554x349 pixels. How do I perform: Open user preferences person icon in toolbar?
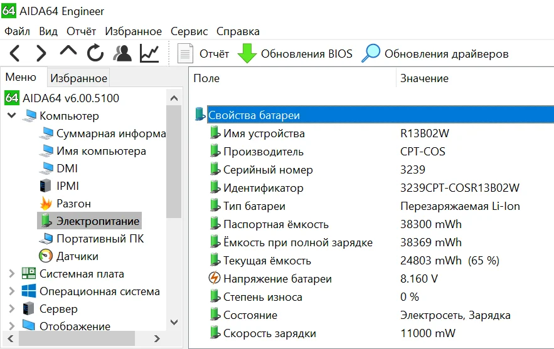(122, 53)
